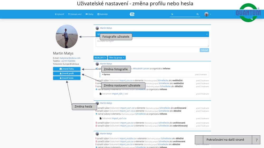Screen dimensions: 264x148
Task: Click the Zmeniť profil button
Action: click(67, 73)
